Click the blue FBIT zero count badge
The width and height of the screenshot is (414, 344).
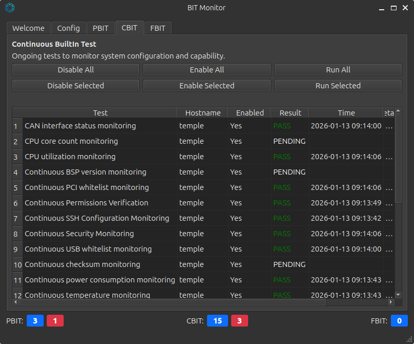point(399,320)
